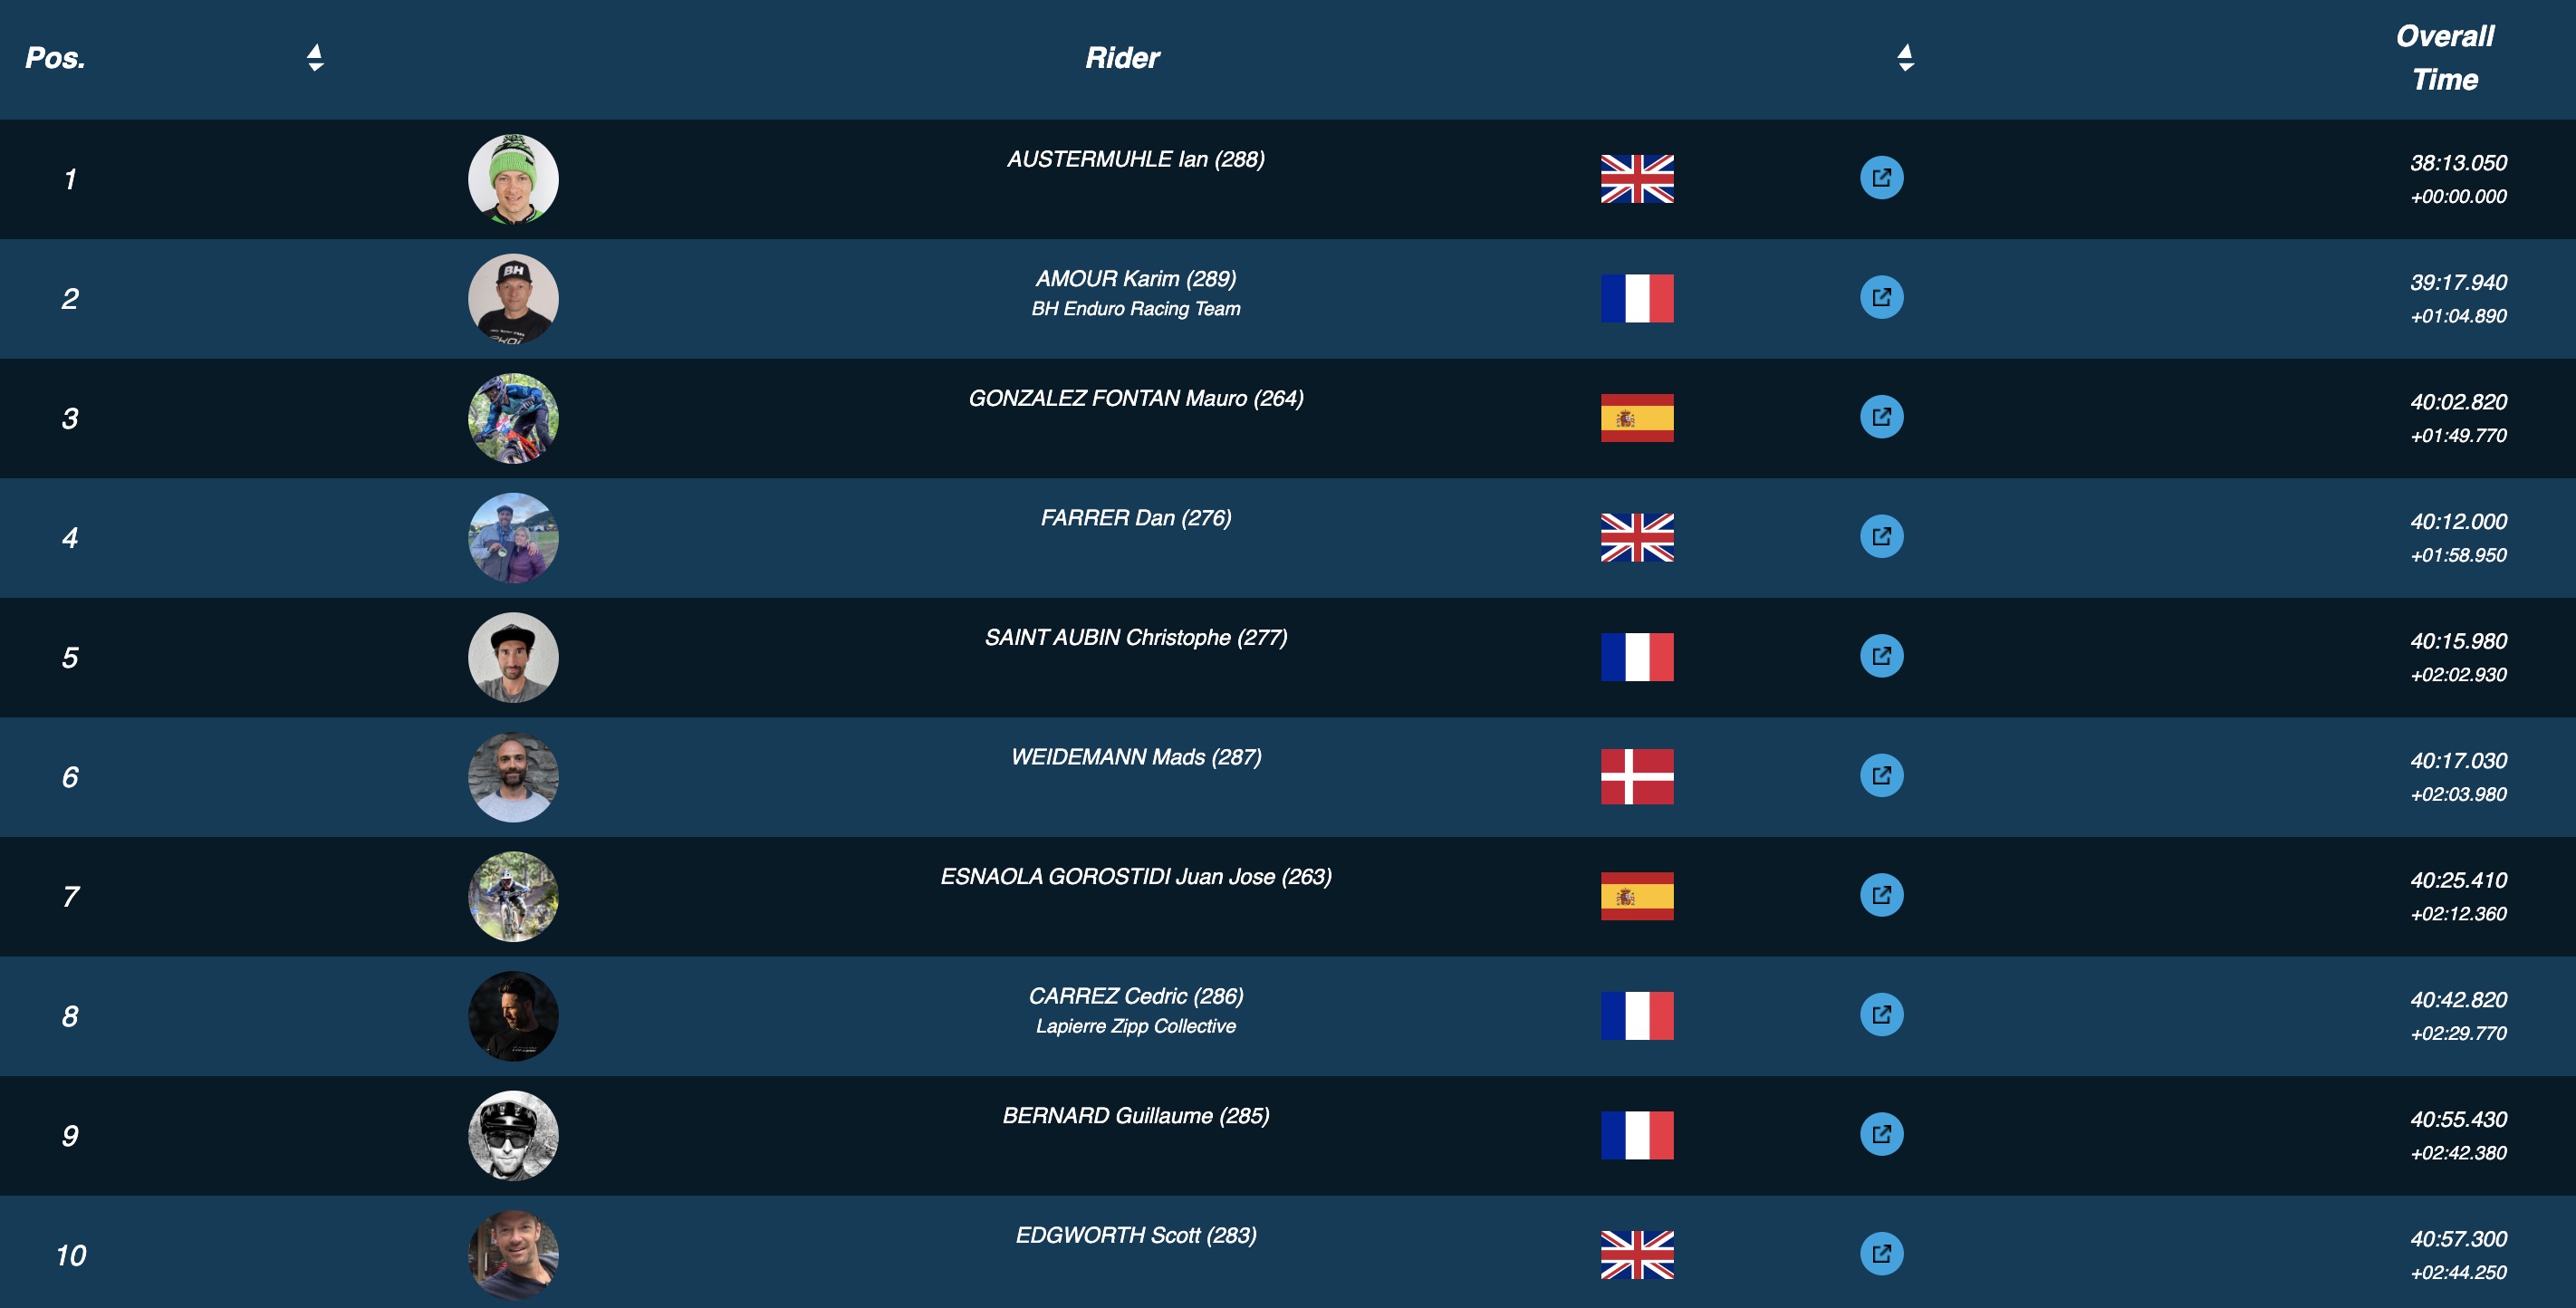Open external link for Dan Farrer
This screenshot has width=2576, height=1308.
1881,536
